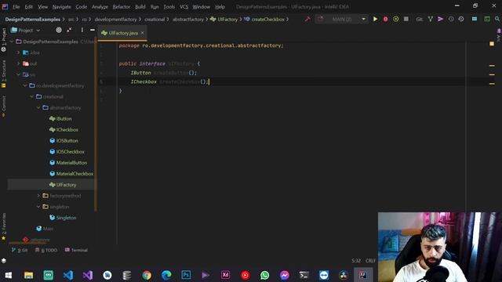Expand the out folder
The height and width of the screenshot is (282, 502).
tap(19, 63)
